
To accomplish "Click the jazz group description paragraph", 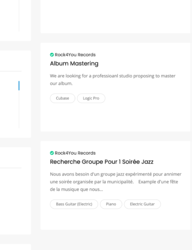I will (x=116, y=182).
